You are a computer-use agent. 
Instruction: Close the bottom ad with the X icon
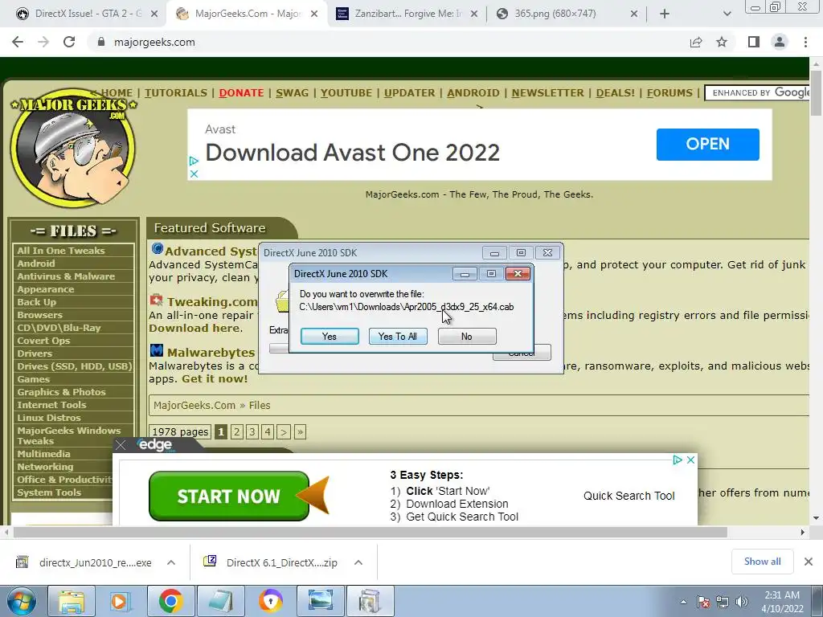tap(690, 460)
